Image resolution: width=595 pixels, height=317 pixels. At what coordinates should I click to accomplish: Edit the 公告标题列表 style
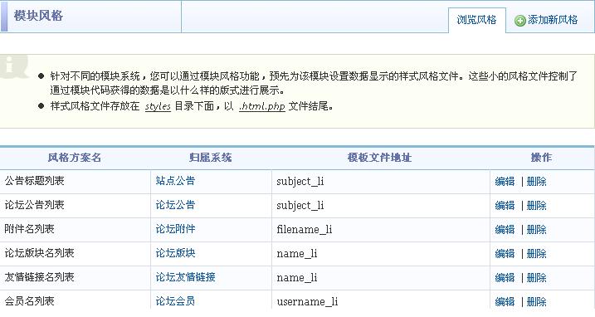[x=505, y=182]
